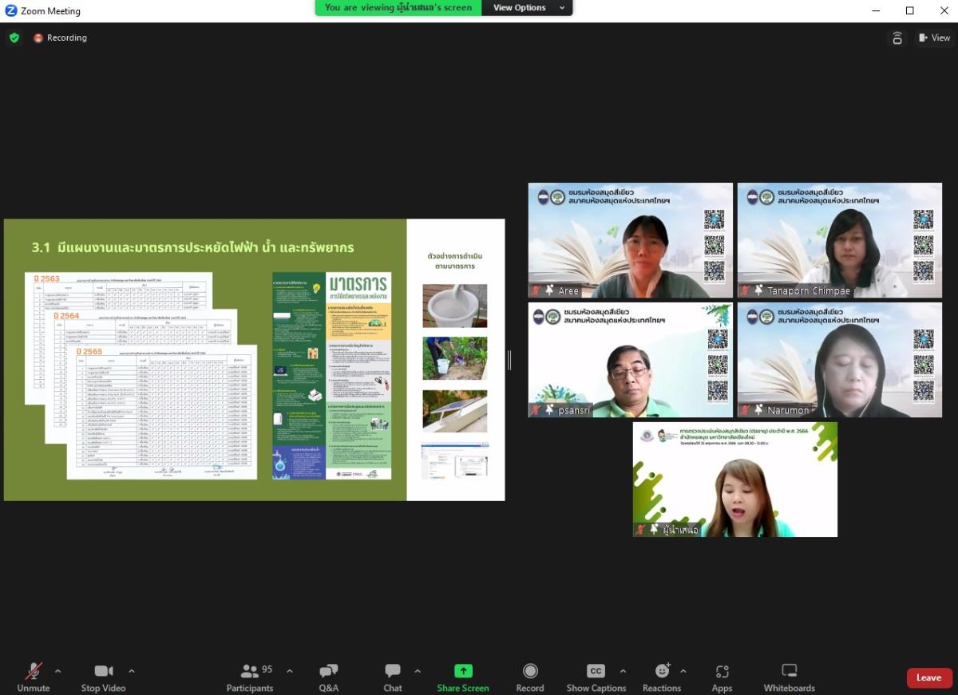Click the Record button
Screen dimensions: 958x695
(x=529, y=677)
